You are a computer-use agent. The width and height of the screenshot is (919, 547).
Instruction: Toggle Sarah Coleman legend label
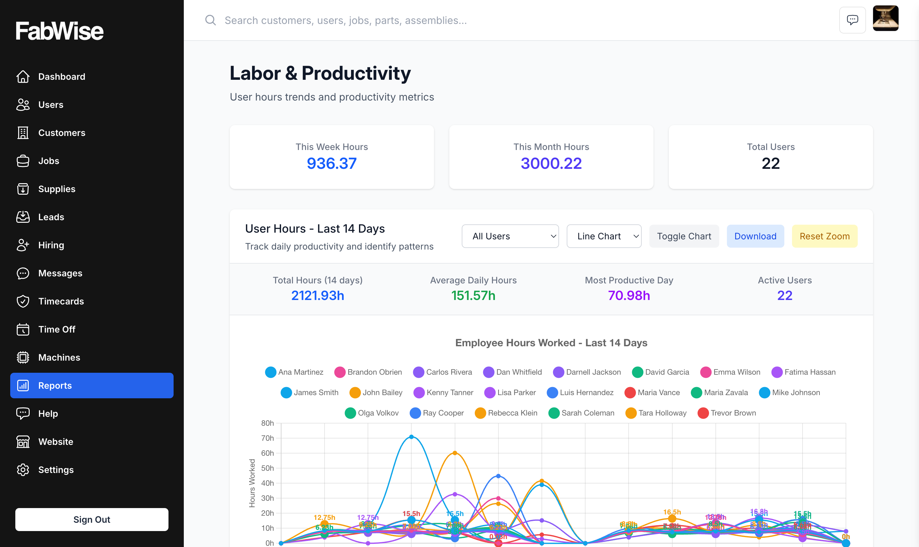(588, 413)
